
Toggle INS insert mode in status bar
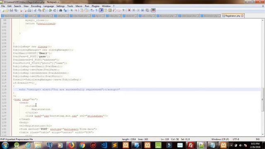click(x=258, y=139)
